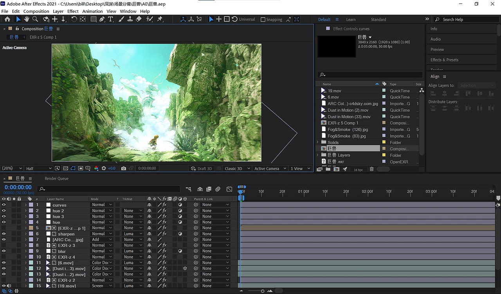Image resolution: width=501 pixels, height=294 pixels.
Task: Toggle Draft 3D mode
Action: 202,168
